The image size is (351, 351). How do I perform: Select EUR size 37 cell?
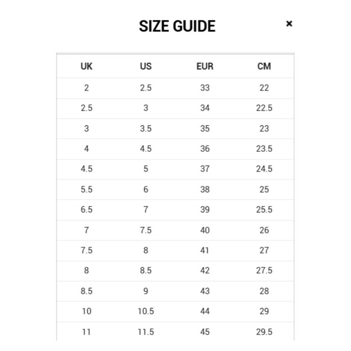(205, 169)
